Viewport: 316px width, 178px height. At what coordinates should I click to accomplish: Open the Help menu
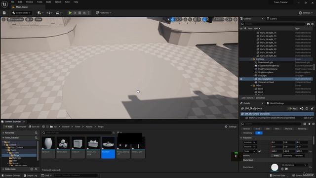coord(76,2)
